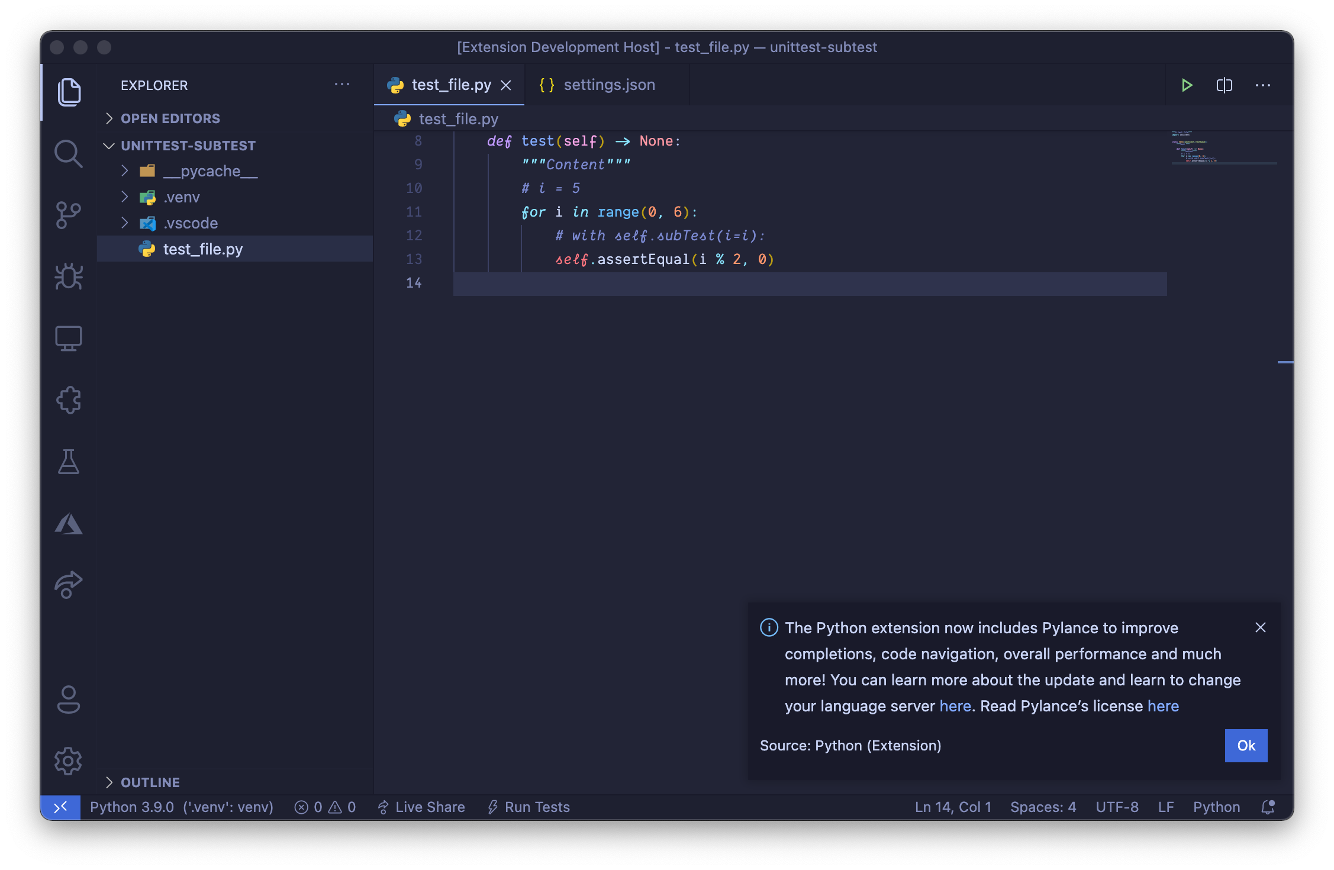Click Run Tests in status bar
1334x870 pixels.
point(529,807)
